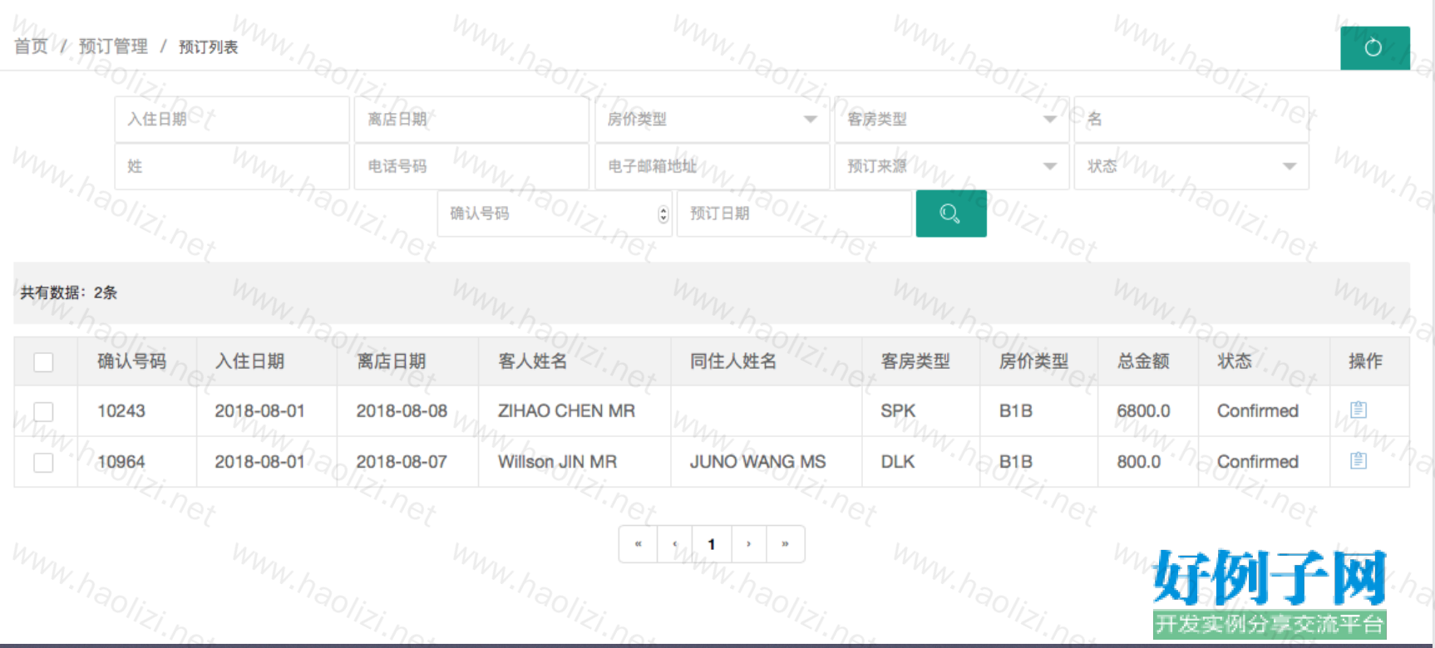
Task: Open 预订管理 breadcrumb link
Action: click(x=113, y=47)
